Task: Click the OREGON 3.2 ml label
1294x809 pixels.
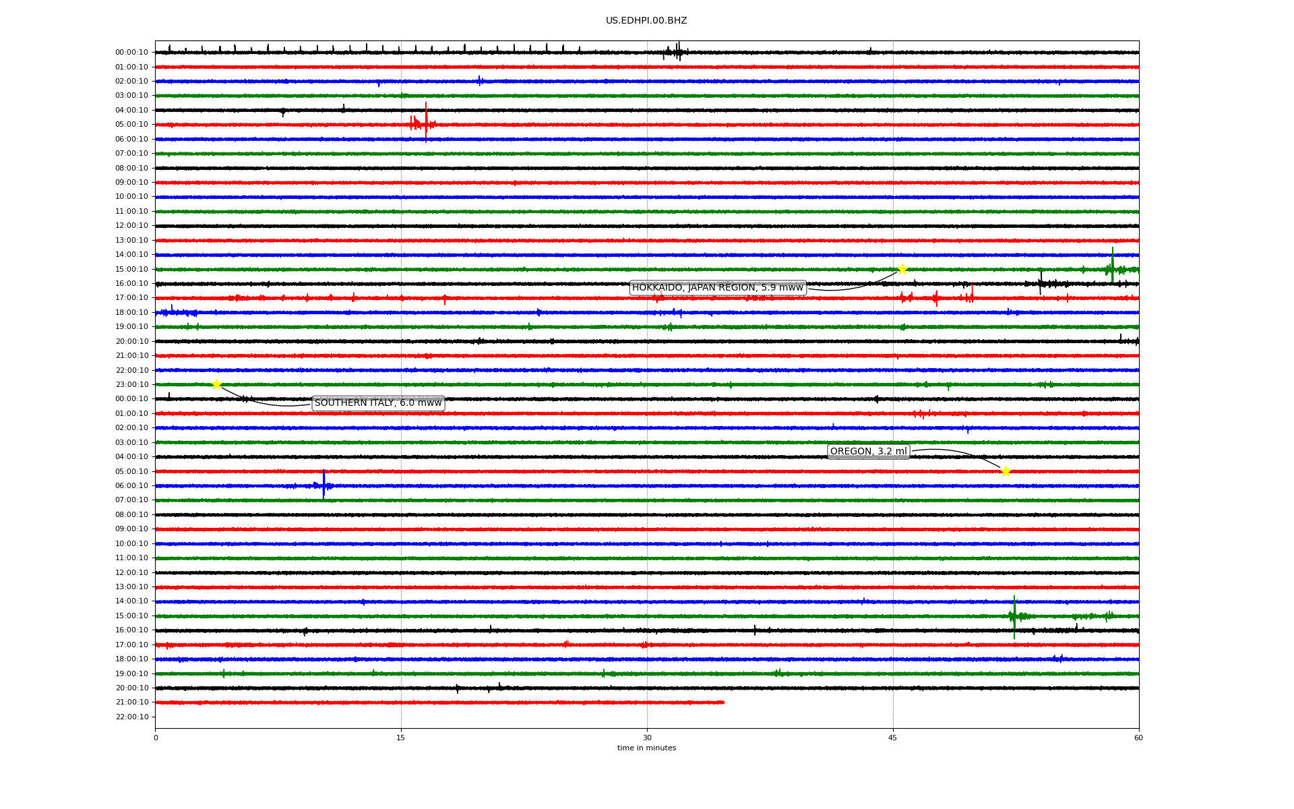Action: click(x=868, y=452)
